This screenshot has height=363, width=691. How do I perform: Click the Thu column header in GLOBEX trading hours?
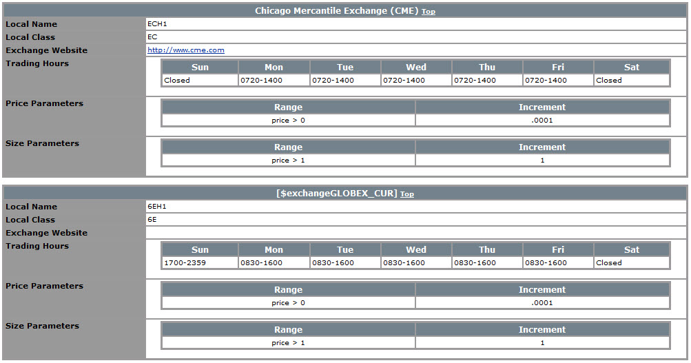coord(487,249)
